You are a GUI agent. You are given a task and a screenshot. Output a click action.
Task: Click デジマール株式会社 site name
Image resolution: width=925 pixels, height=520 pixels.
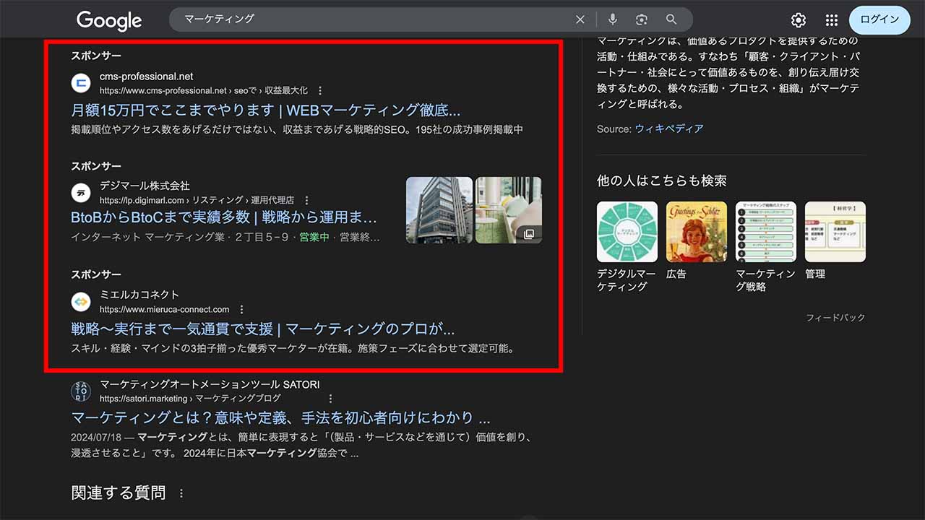[x=145, y=186]
